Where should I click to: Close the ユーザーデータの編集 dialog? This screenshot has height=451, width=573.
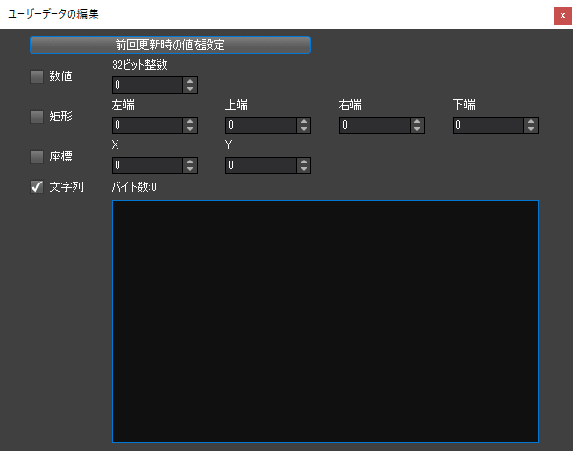point(562,15)
